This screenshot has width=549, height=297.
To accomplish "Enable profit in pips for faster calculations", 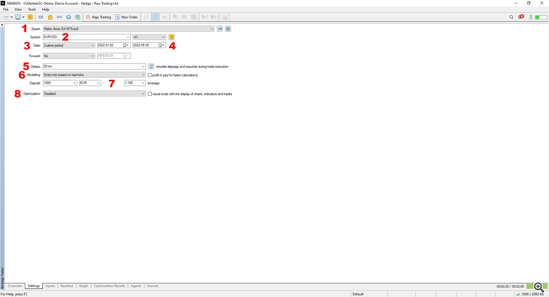I will pyautogui.click(x=149, y=75).
